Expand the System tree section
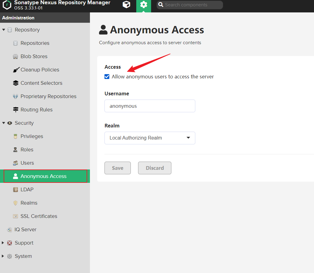 (3, 256)
